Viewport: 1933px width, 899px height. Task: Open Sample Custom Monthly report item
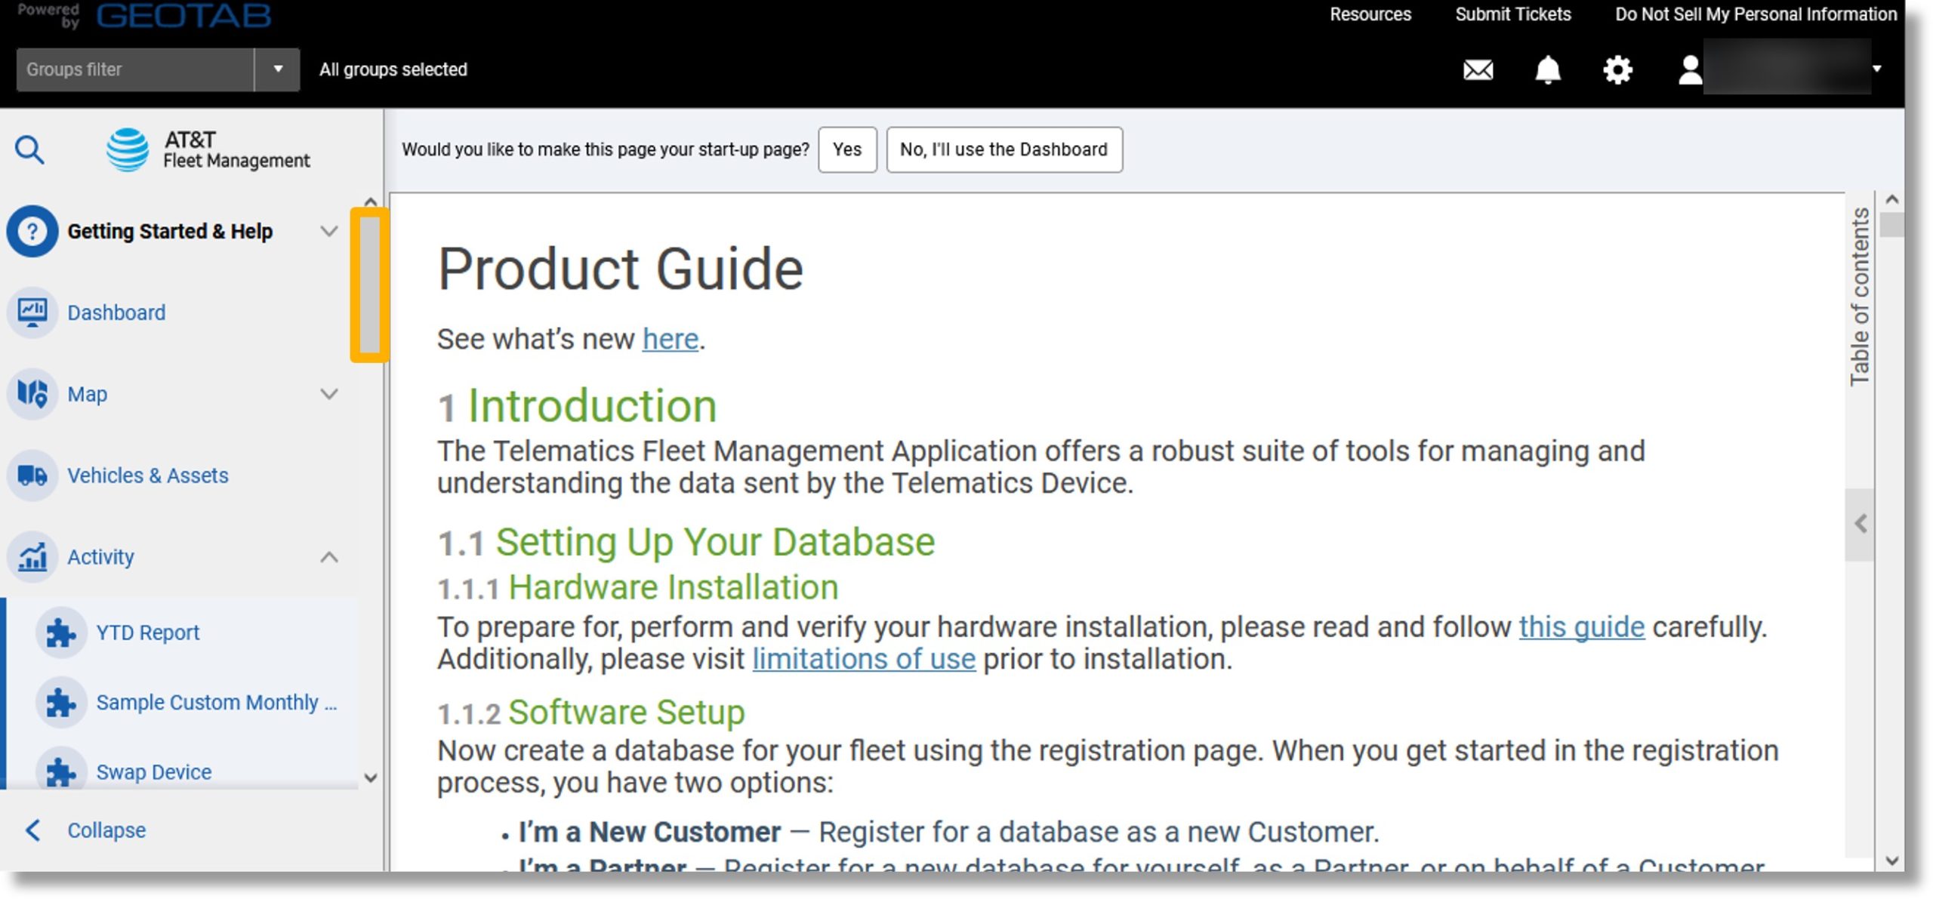(x=217, y=702)
